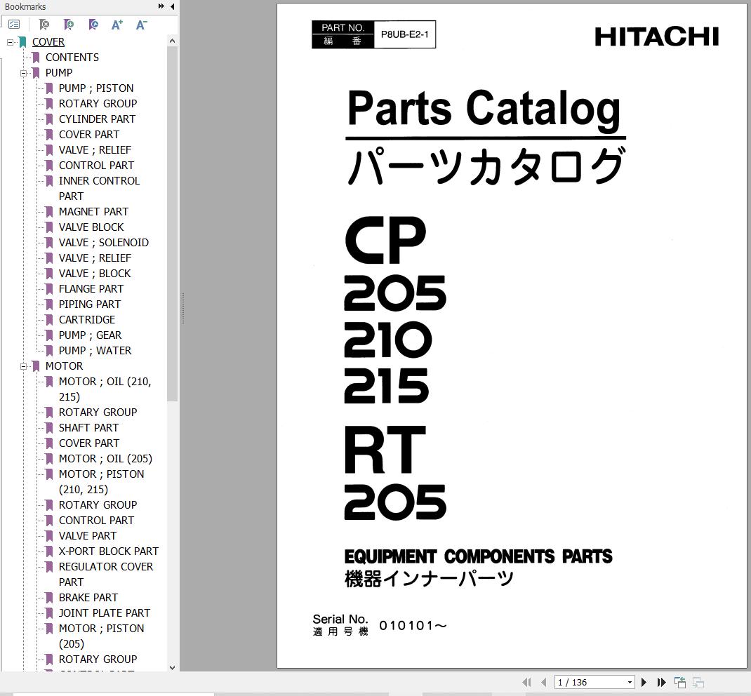
Task: Open the PUMP ; PISTON bookmark
Action: pos(96,88)
